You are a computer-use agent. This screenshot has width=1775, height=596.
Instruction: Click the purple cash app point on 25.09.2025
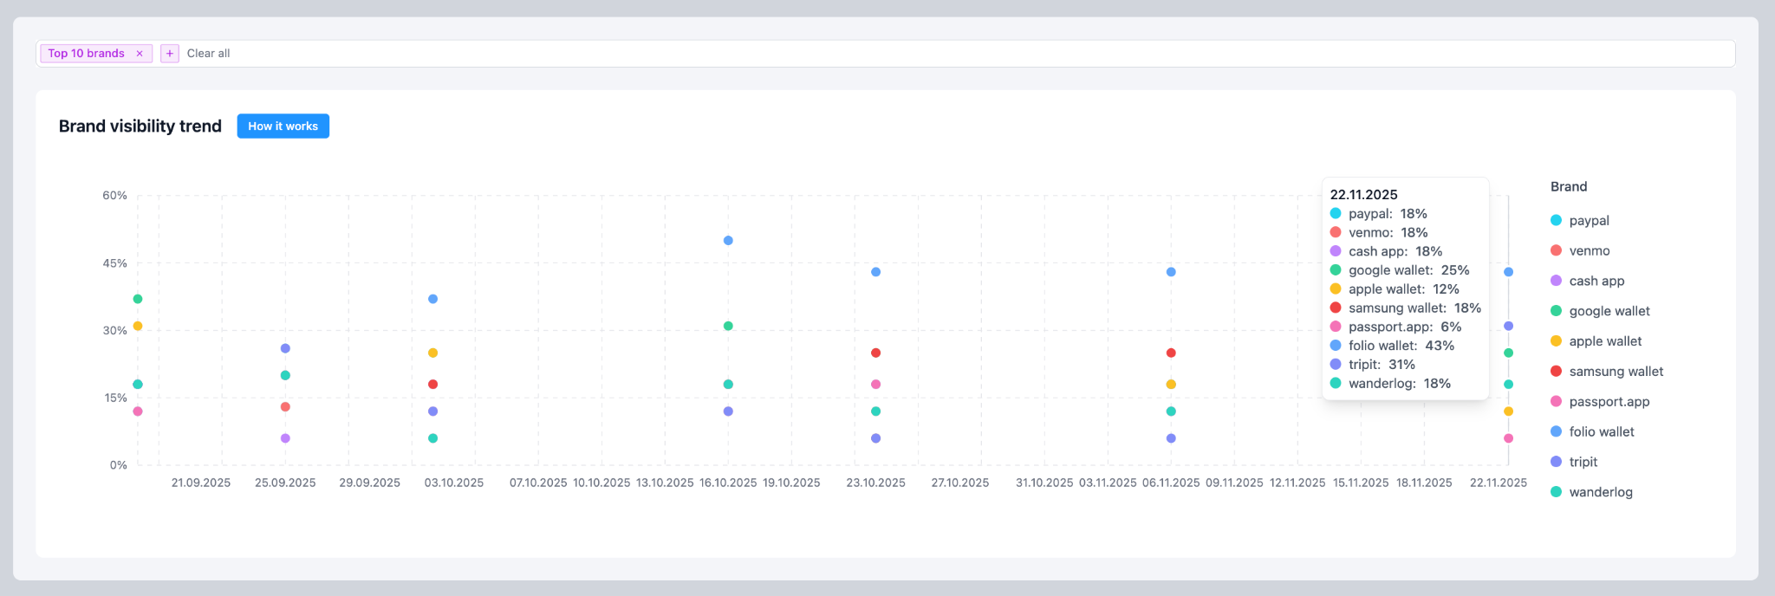click(x=285, y=438)
